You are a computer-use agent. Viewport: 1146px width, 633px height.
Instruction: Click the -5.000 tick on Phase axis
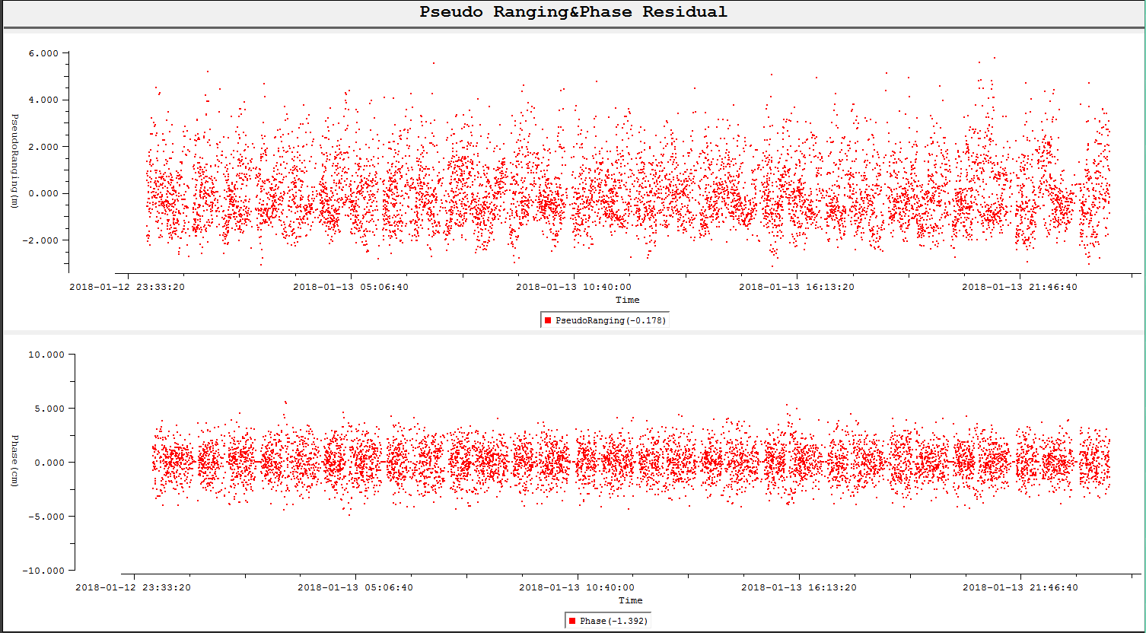coord(46,517)
